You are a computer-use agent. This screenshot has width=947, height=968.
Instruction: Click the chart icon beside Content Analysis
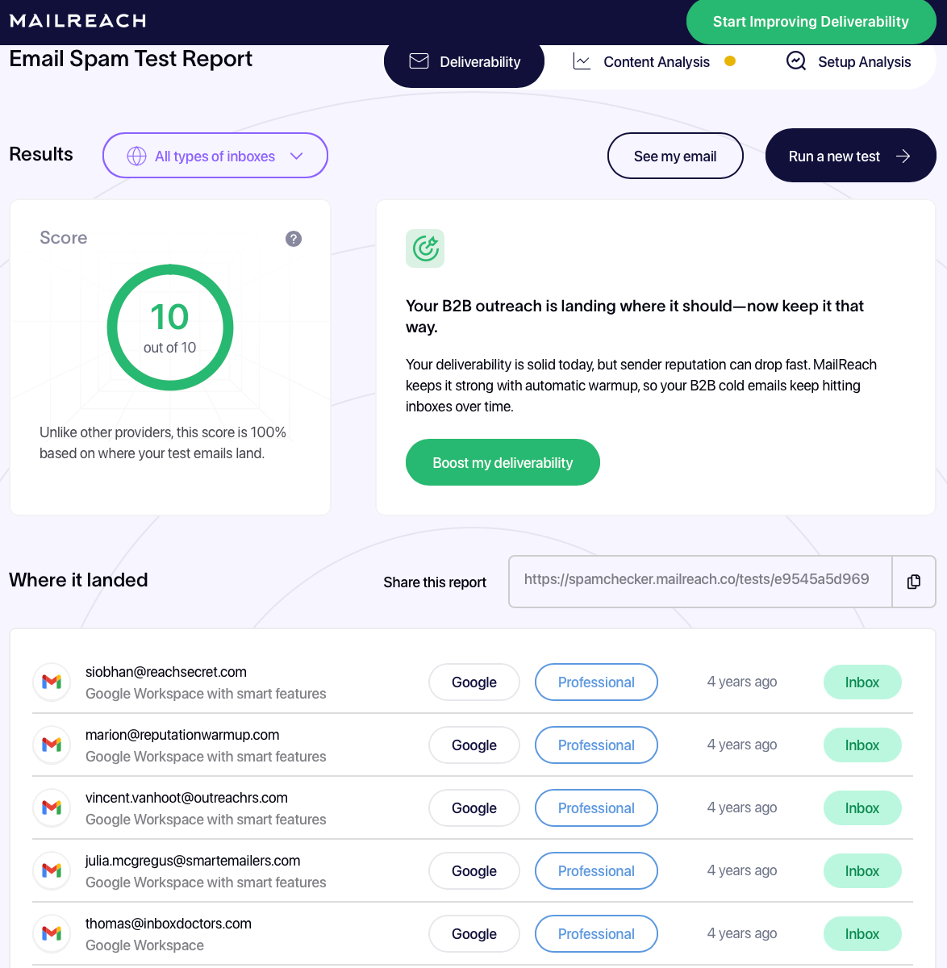582,60
